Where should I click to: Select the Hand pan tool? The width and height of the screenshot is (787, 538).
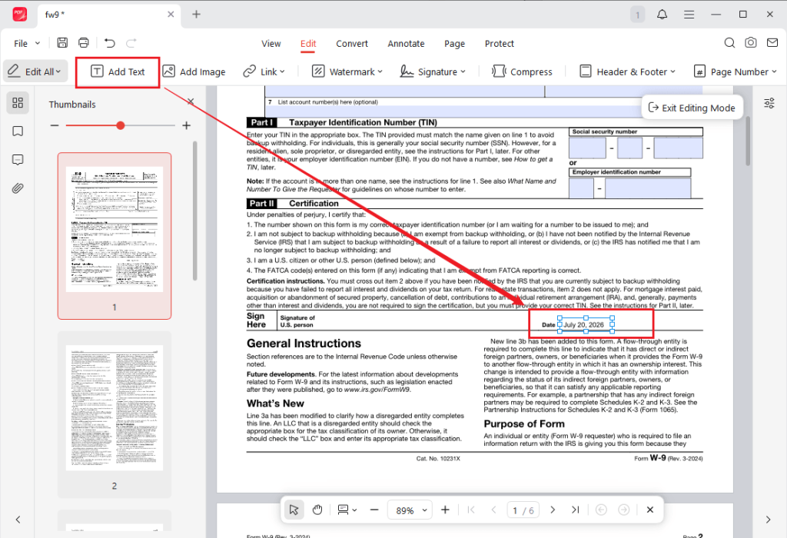click(317, 510)
